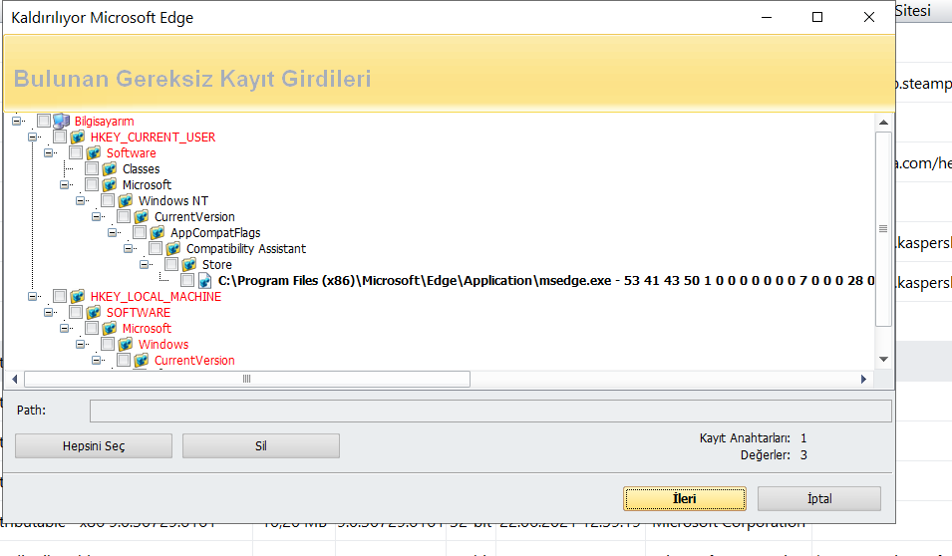The height and width of the screenshot is (556, 952).
Task: Collapse the HKEY_LOCAL_MACHINE branch
Action: pyautogui.click(x=32, y=296)
